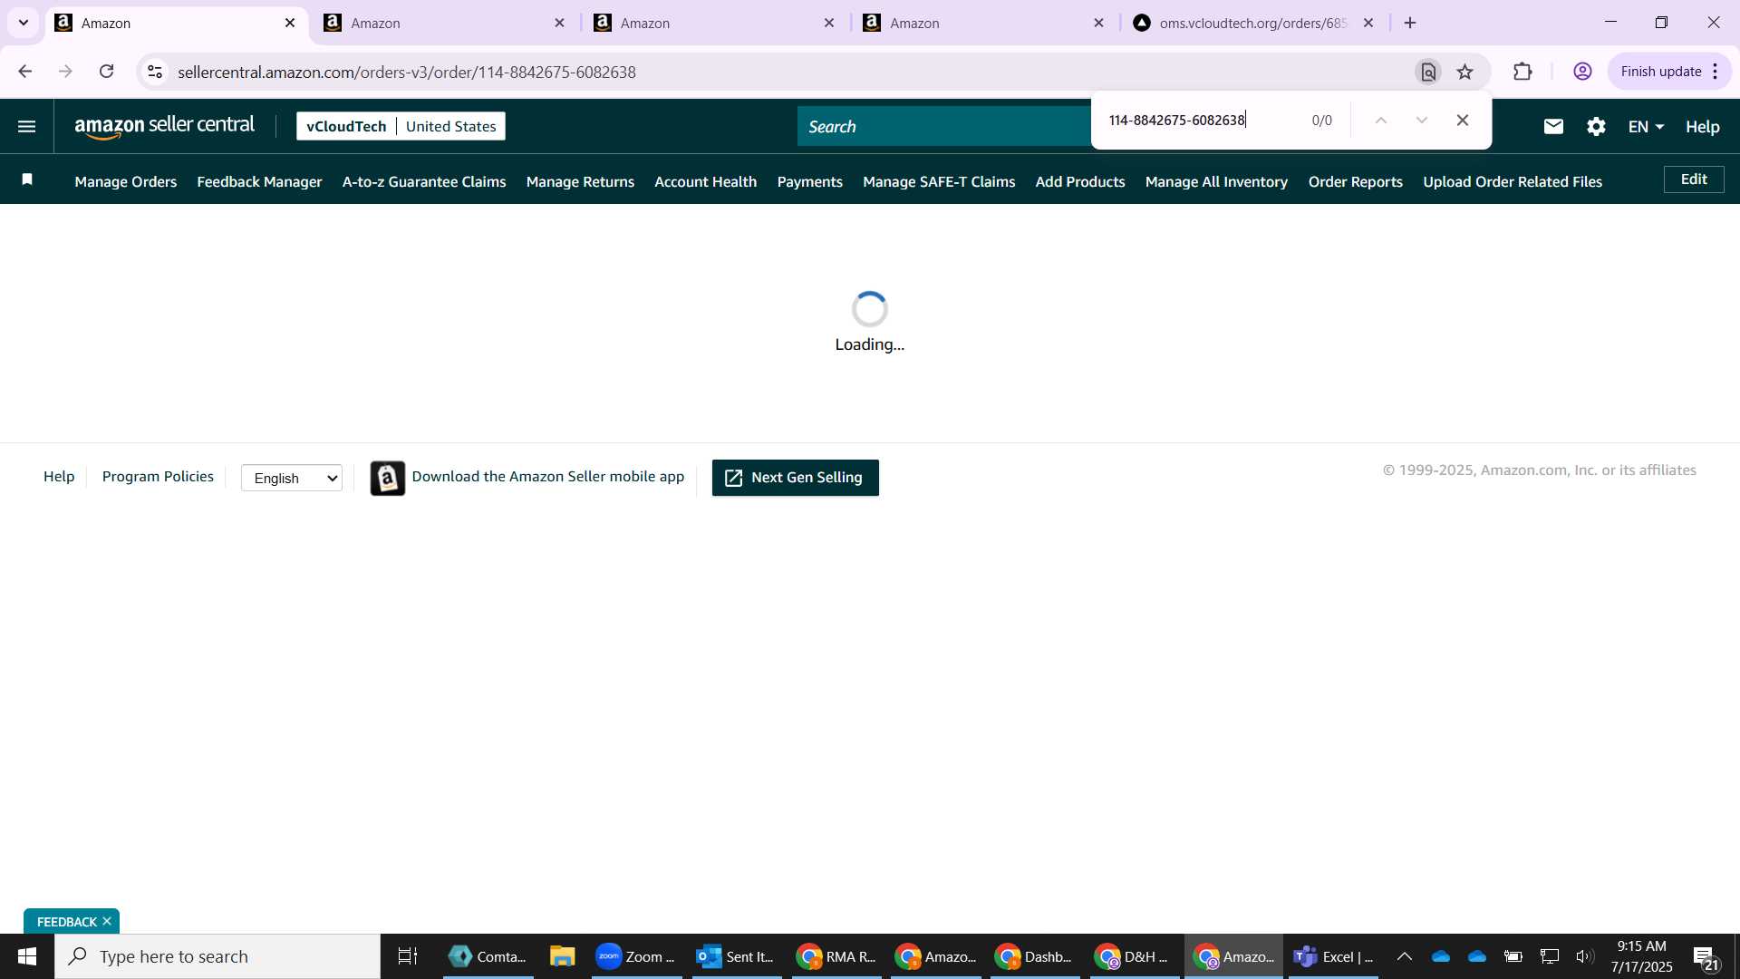Viewport: 1740px width, 979px height.
Task: Go to previous find result arrow
Action: pyautogui.click(x=1381, y=121)
